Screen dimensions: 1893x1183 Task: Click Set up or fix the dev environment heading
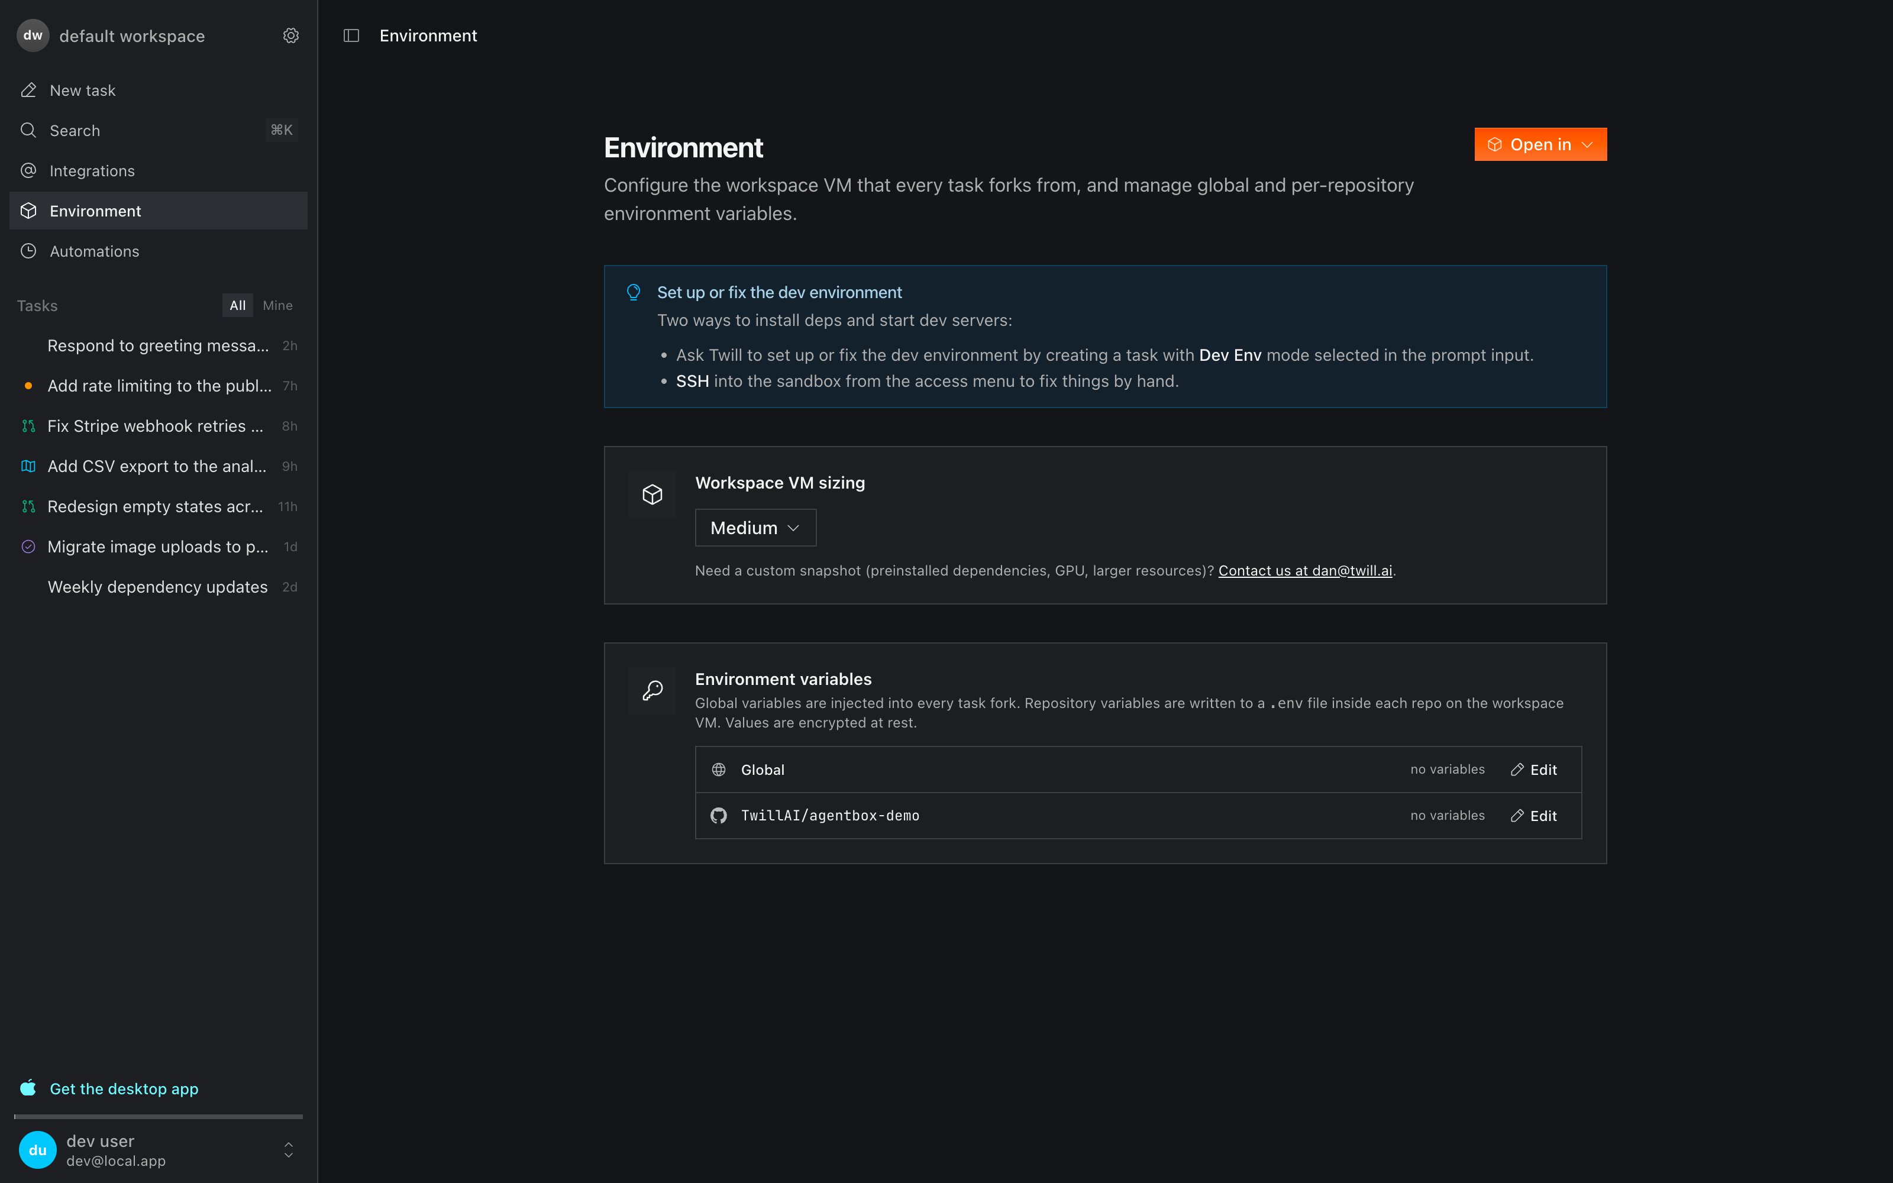[779, 292]
